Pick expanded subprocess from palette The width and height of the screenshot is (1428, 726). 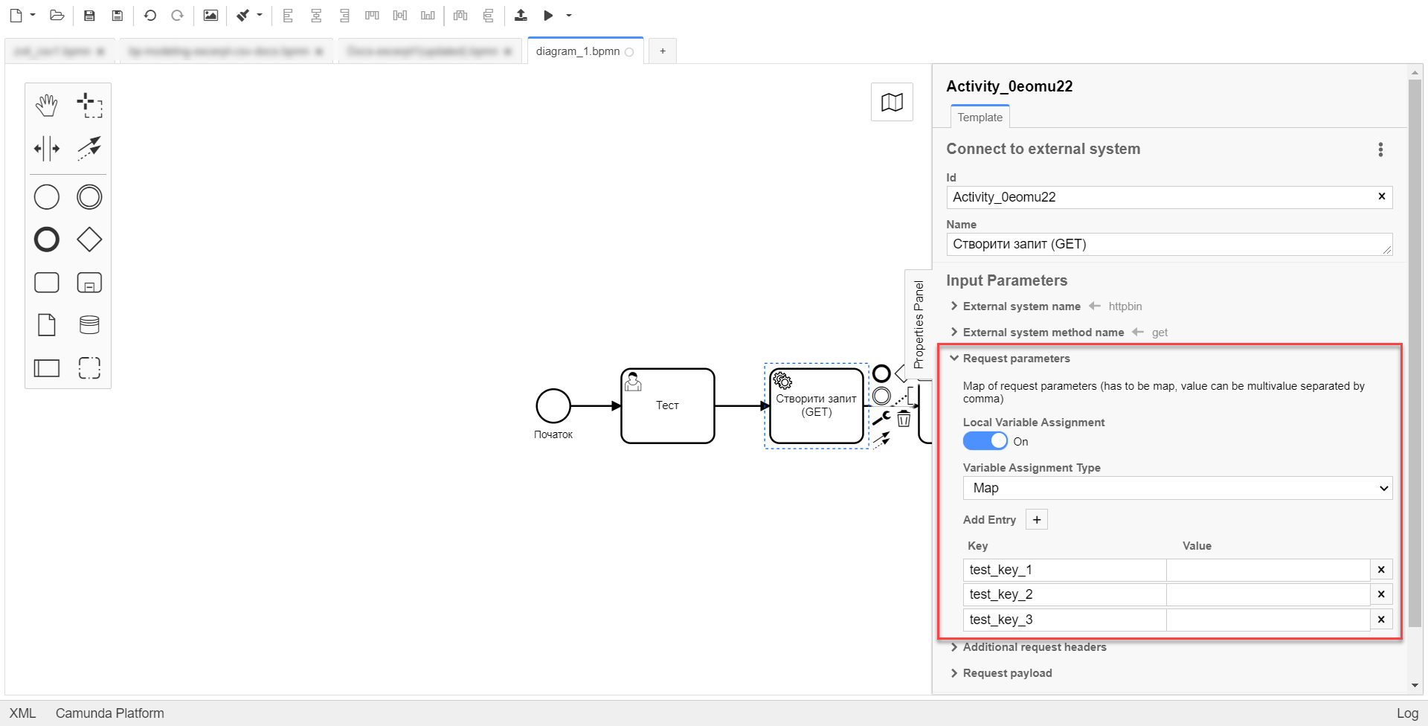click(x=89, y=283)
